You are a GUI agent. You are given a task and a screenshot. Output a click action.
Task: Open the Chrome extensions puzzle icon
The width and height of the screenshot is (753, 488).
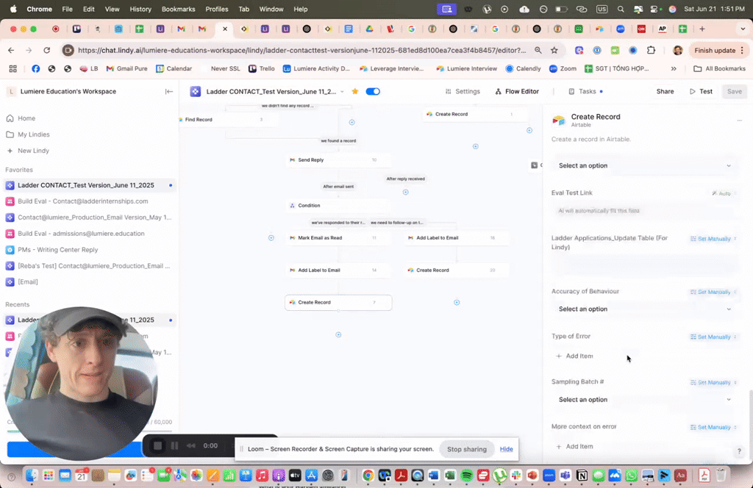click(651, 50)
